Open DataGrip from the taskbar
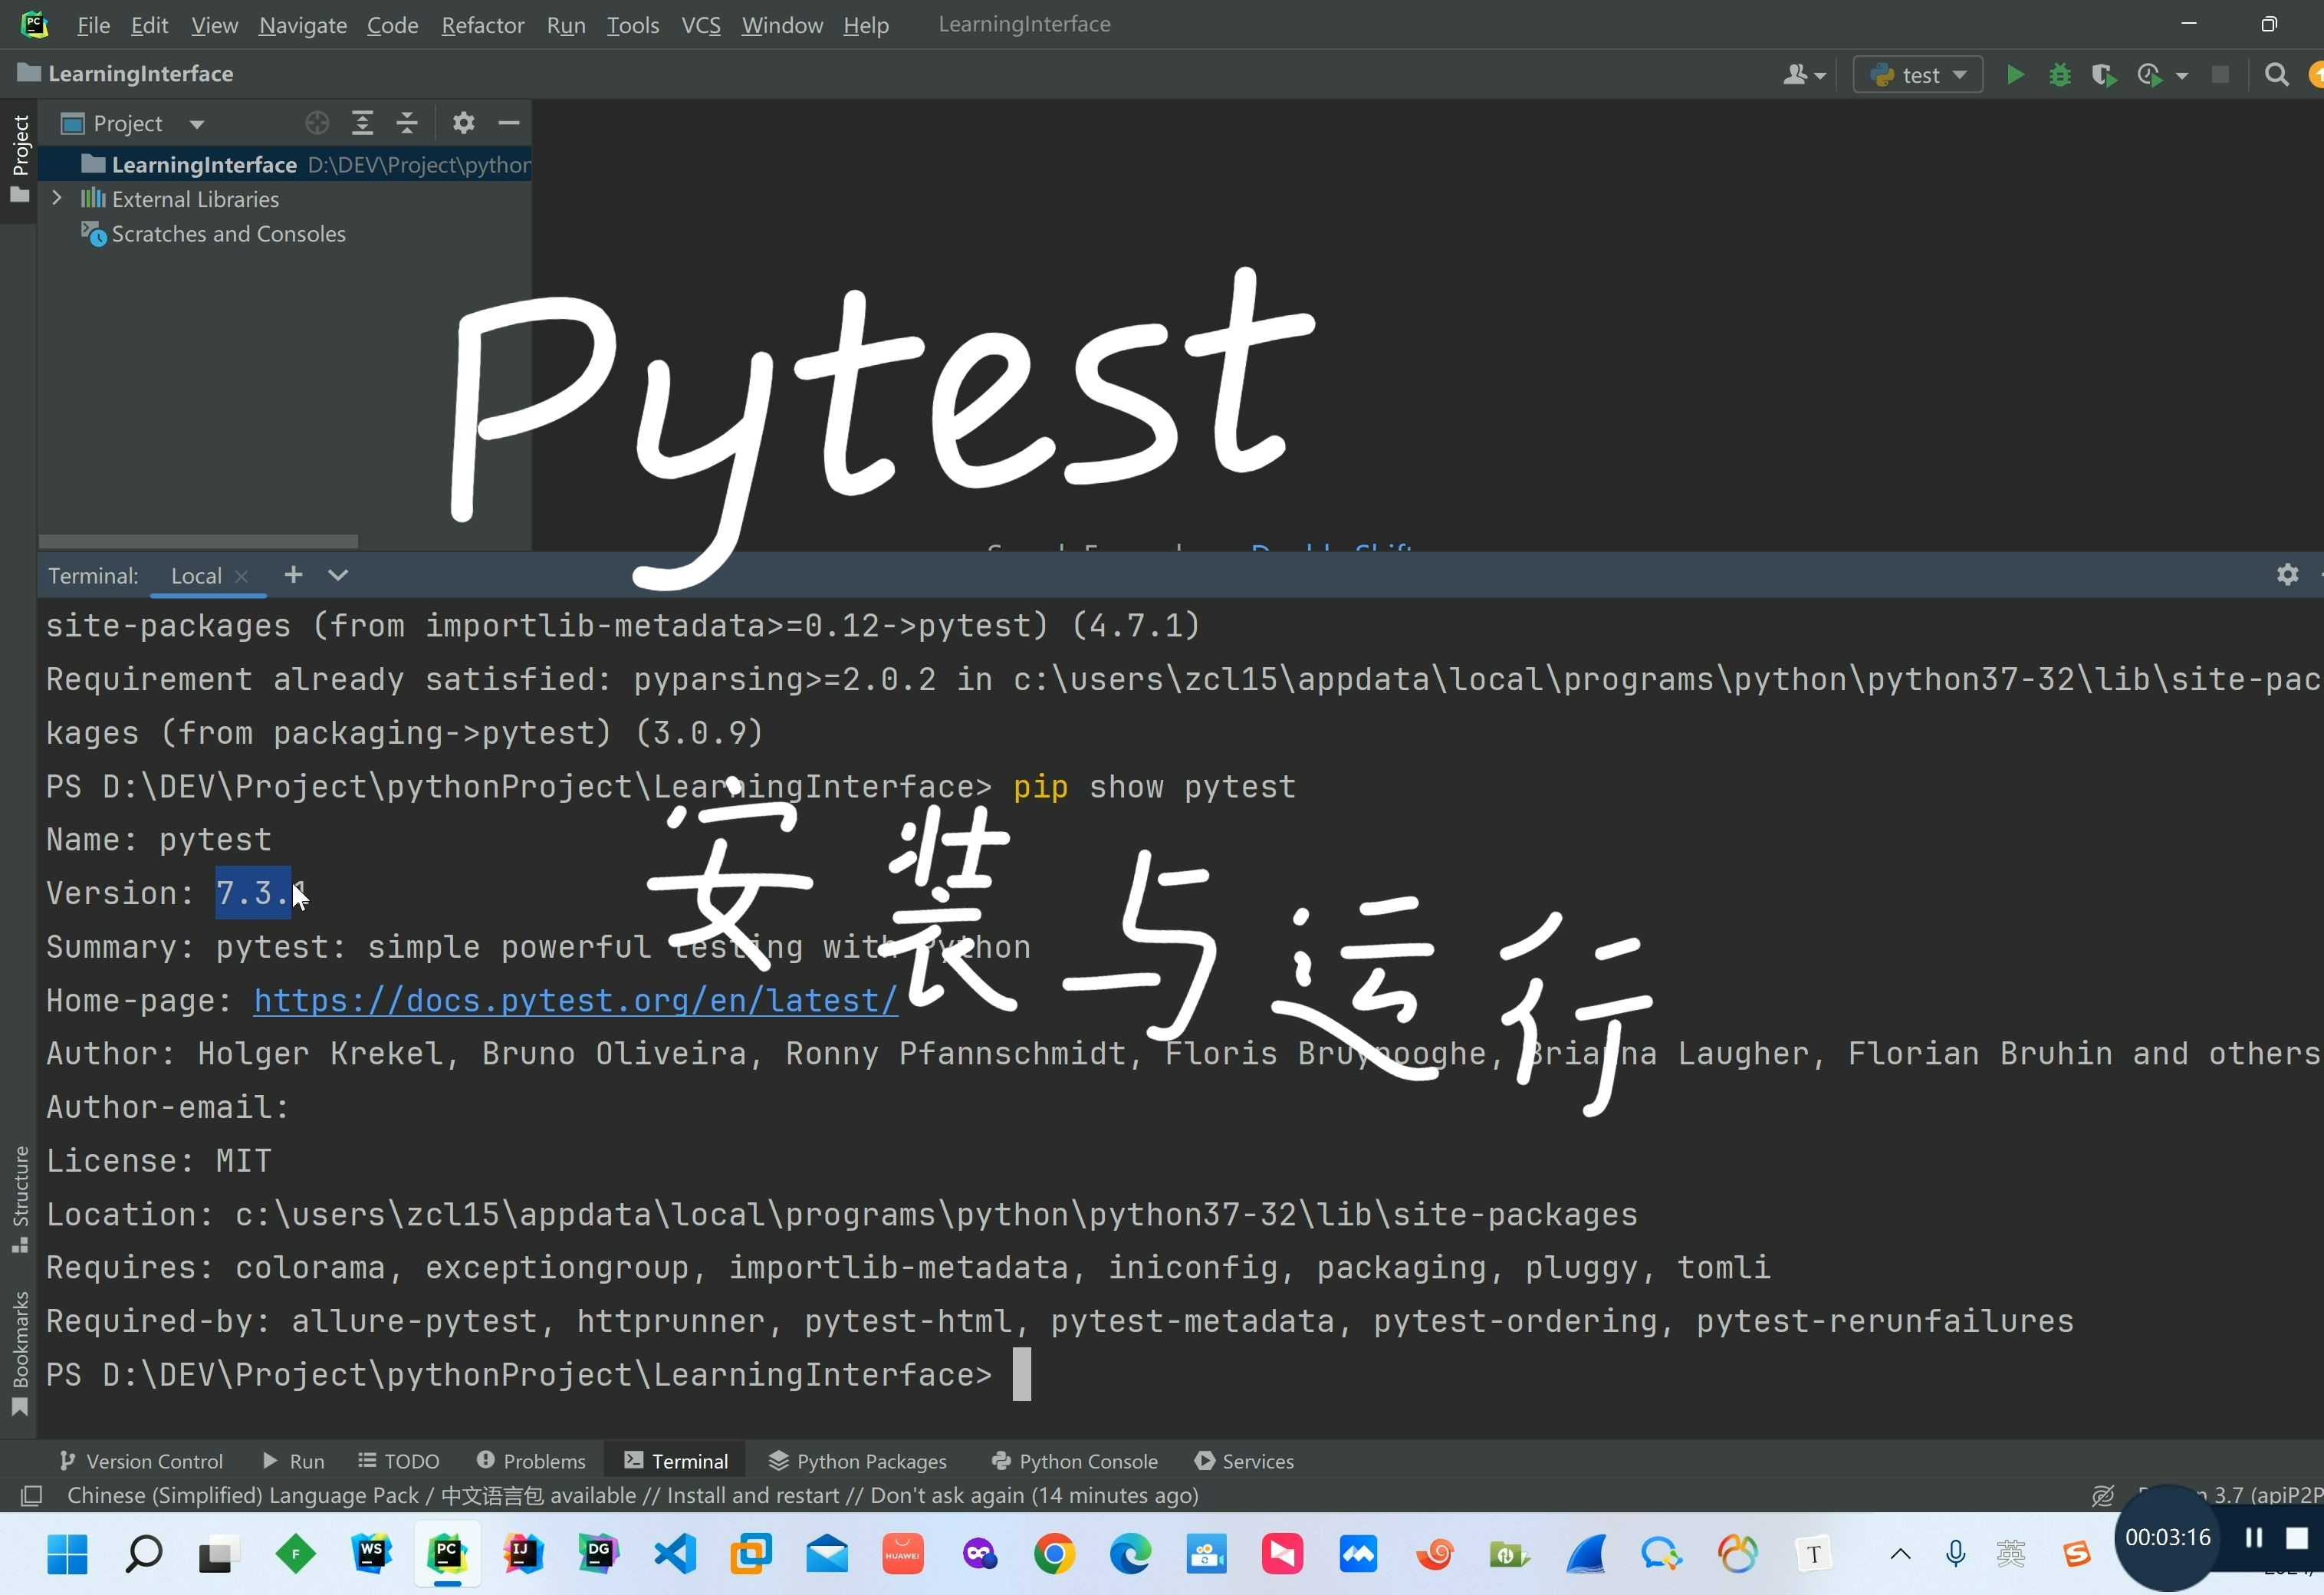 click(x=598, y=1554)
